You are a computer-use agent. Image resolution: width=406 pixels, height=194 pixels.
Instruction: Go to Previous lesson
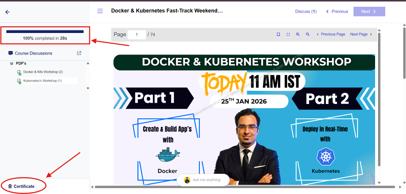click(337, 11)
